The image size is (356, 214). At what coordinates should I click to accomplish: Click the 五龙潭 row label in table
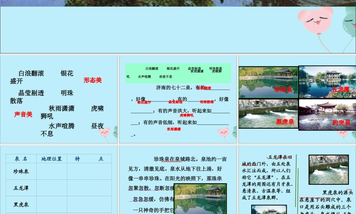(21, 188)
